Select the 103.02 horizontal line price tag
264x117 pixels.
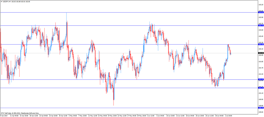point(261,12)
